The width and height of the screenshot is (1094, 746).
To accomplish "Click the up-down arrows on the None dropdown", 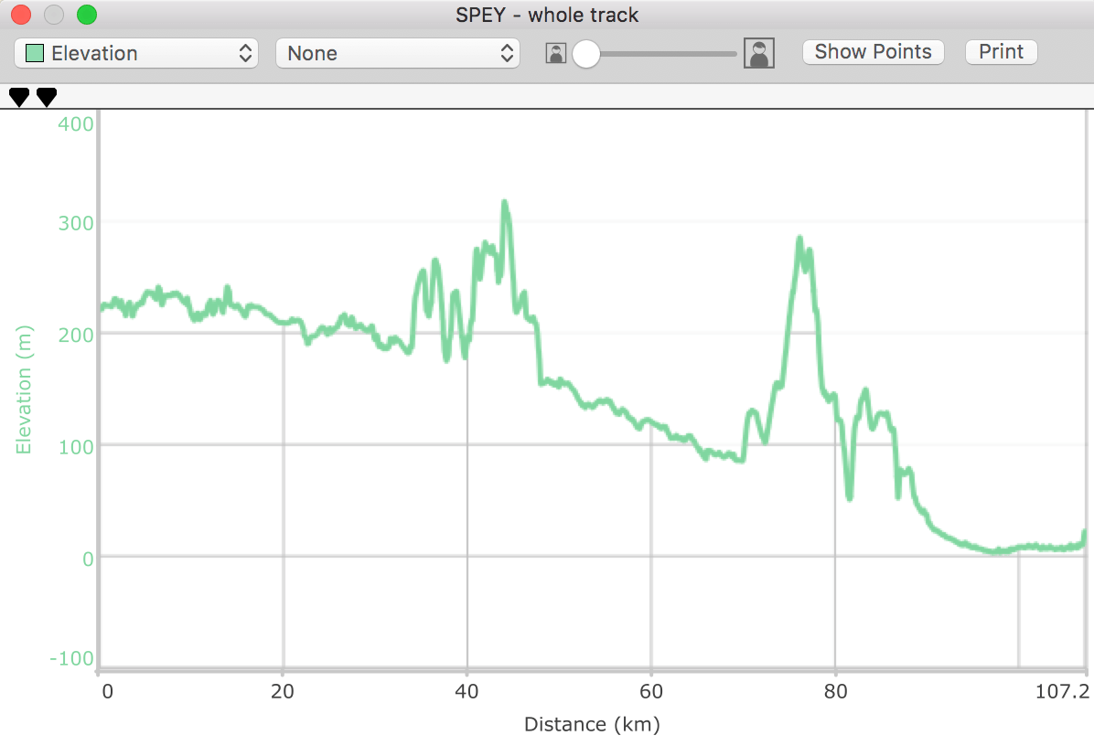I will pos(508,53).
